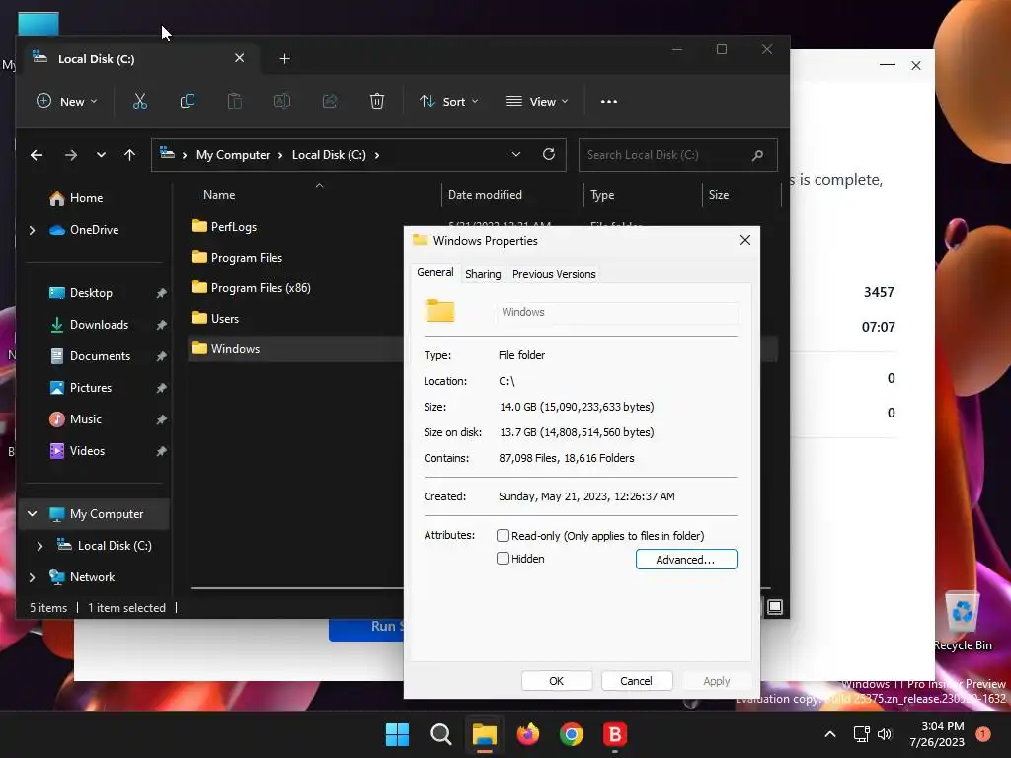Open the volume icon in system tray
The image size is (1011, 758).
click(x=885, y=734)
